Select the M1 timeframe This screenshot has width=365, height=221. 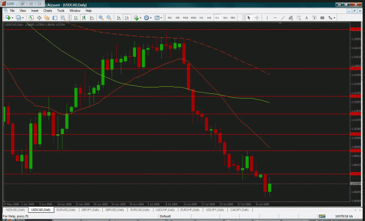[170, 18]
